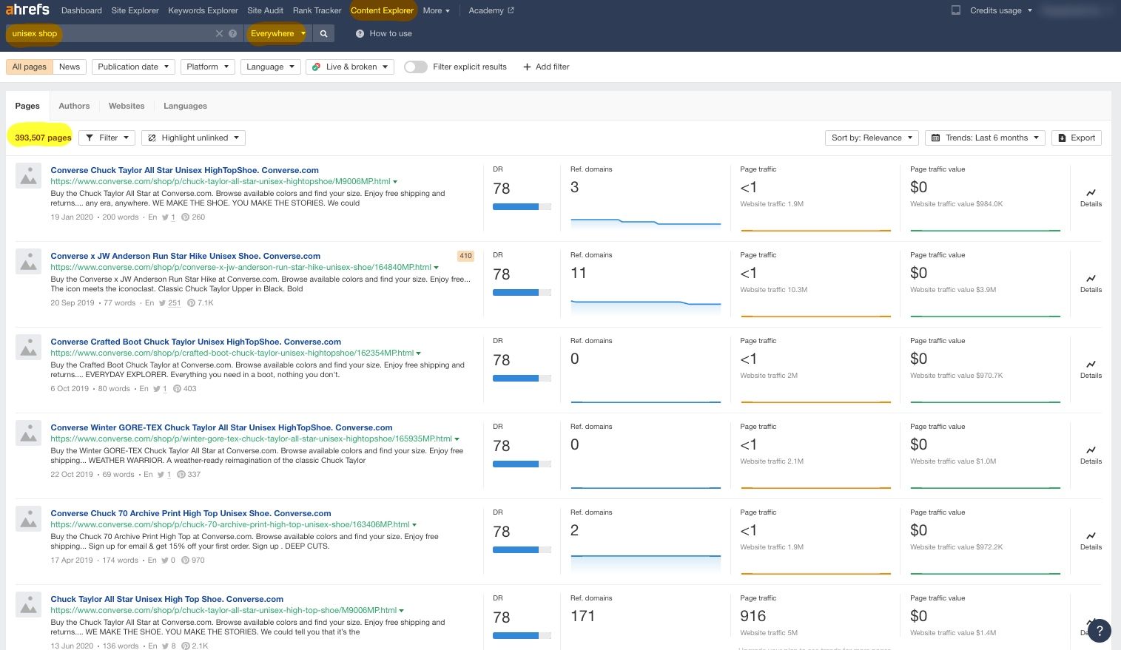Open Sort by: Relevance dropdown
This screenshot has width=1121, height=650.
click(872, 138)
